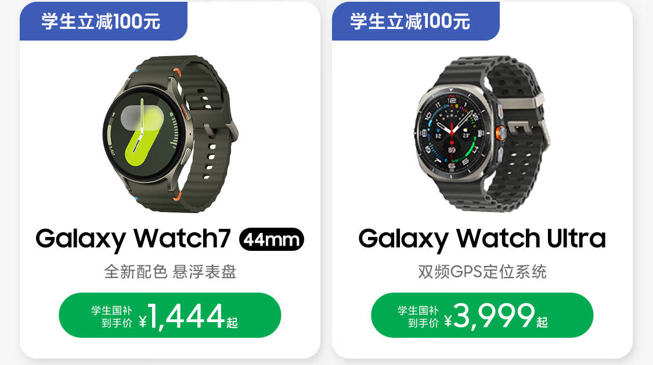Image resolution: width=653 pixels, height=365 pixels.
Task: Click the Watch Ultra dial face
Action: point(452,132)
